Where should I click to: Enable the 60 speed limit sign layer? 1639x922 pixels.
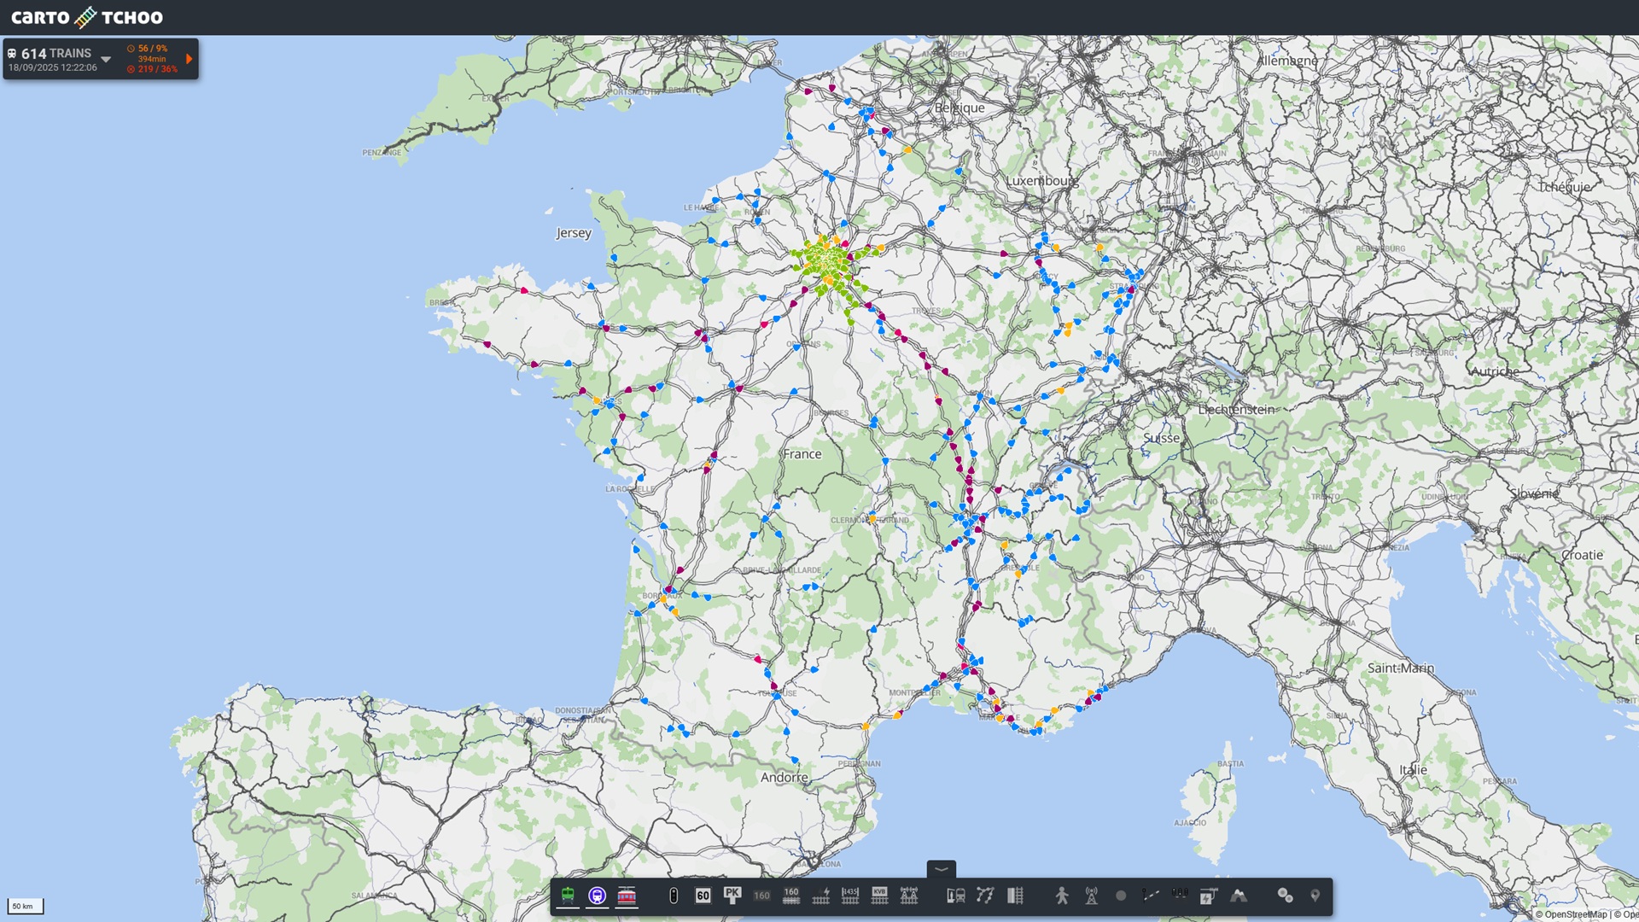[703, 896]
